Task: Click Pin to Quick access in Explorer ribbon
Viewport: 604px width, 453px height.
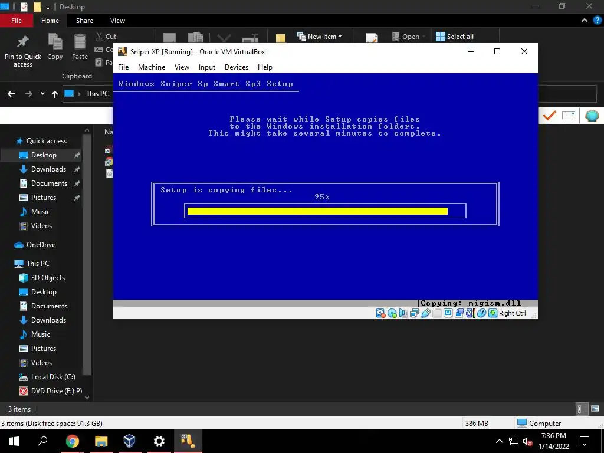Action: [x=23, y=51]
